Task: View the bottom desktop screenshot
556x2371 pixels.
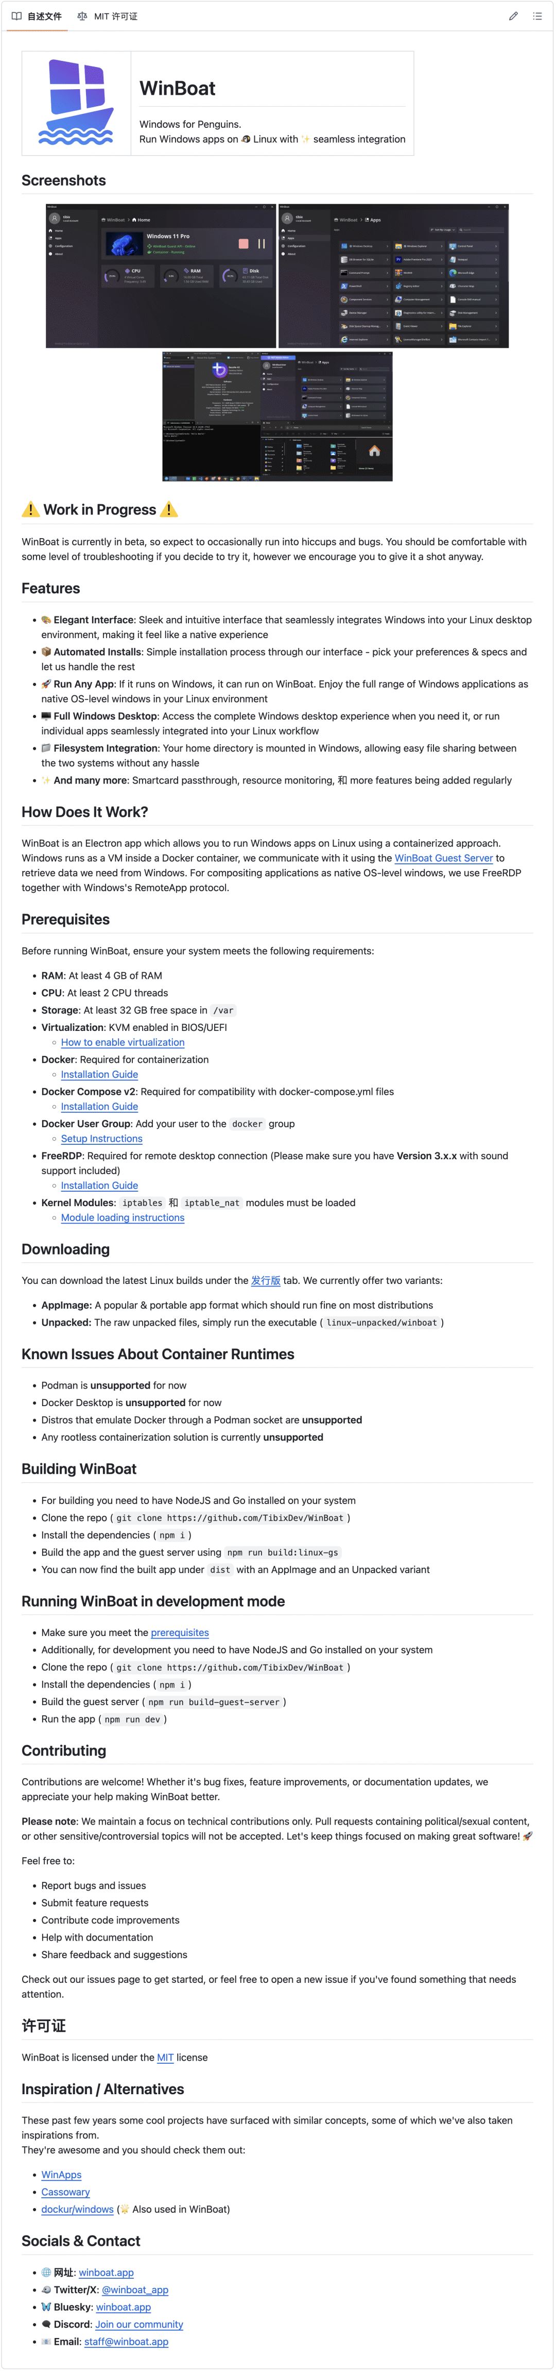Action: coord(277,416)
